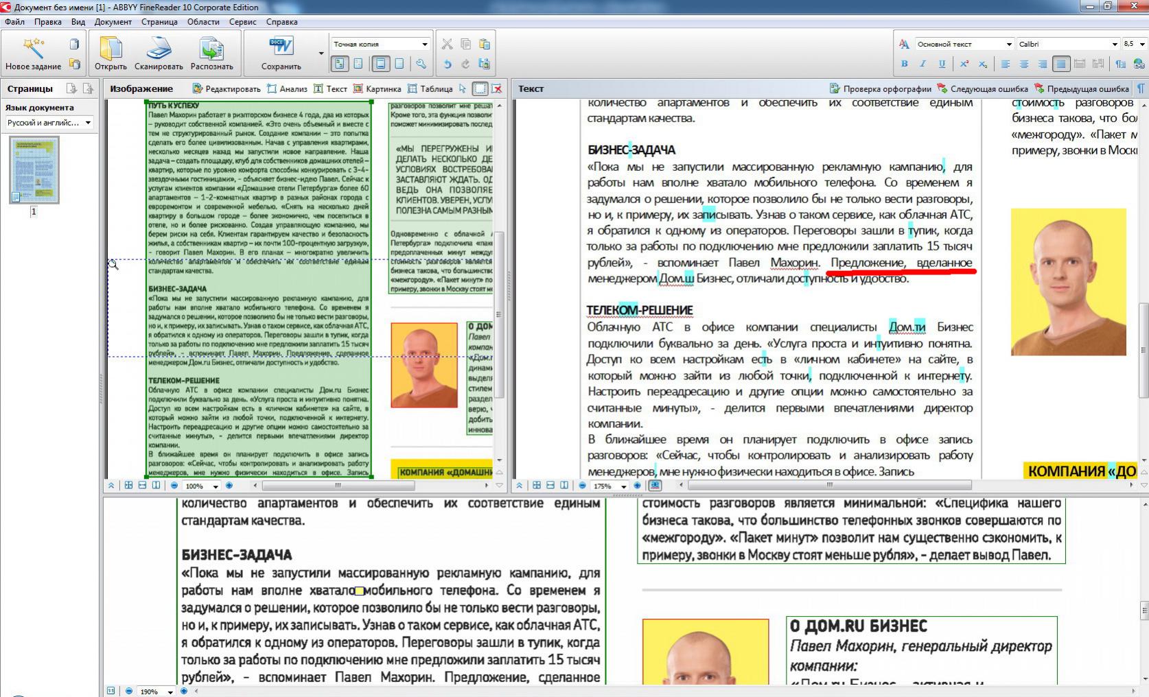Toggle non-printing paragraph marks in Text panel
Image resolution: width=1149 pixels, height=697 pixels.
pos(1141,88)
